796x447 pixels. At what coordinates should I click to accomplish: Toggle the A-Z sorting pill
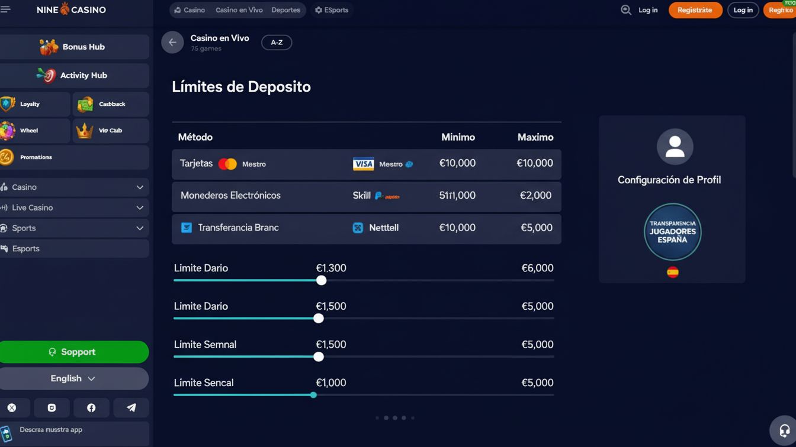pyautogui.click(x=277, y=43)
